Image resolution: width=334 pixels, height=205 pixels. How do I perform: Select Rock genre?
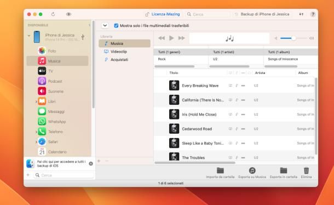(181, 59)
